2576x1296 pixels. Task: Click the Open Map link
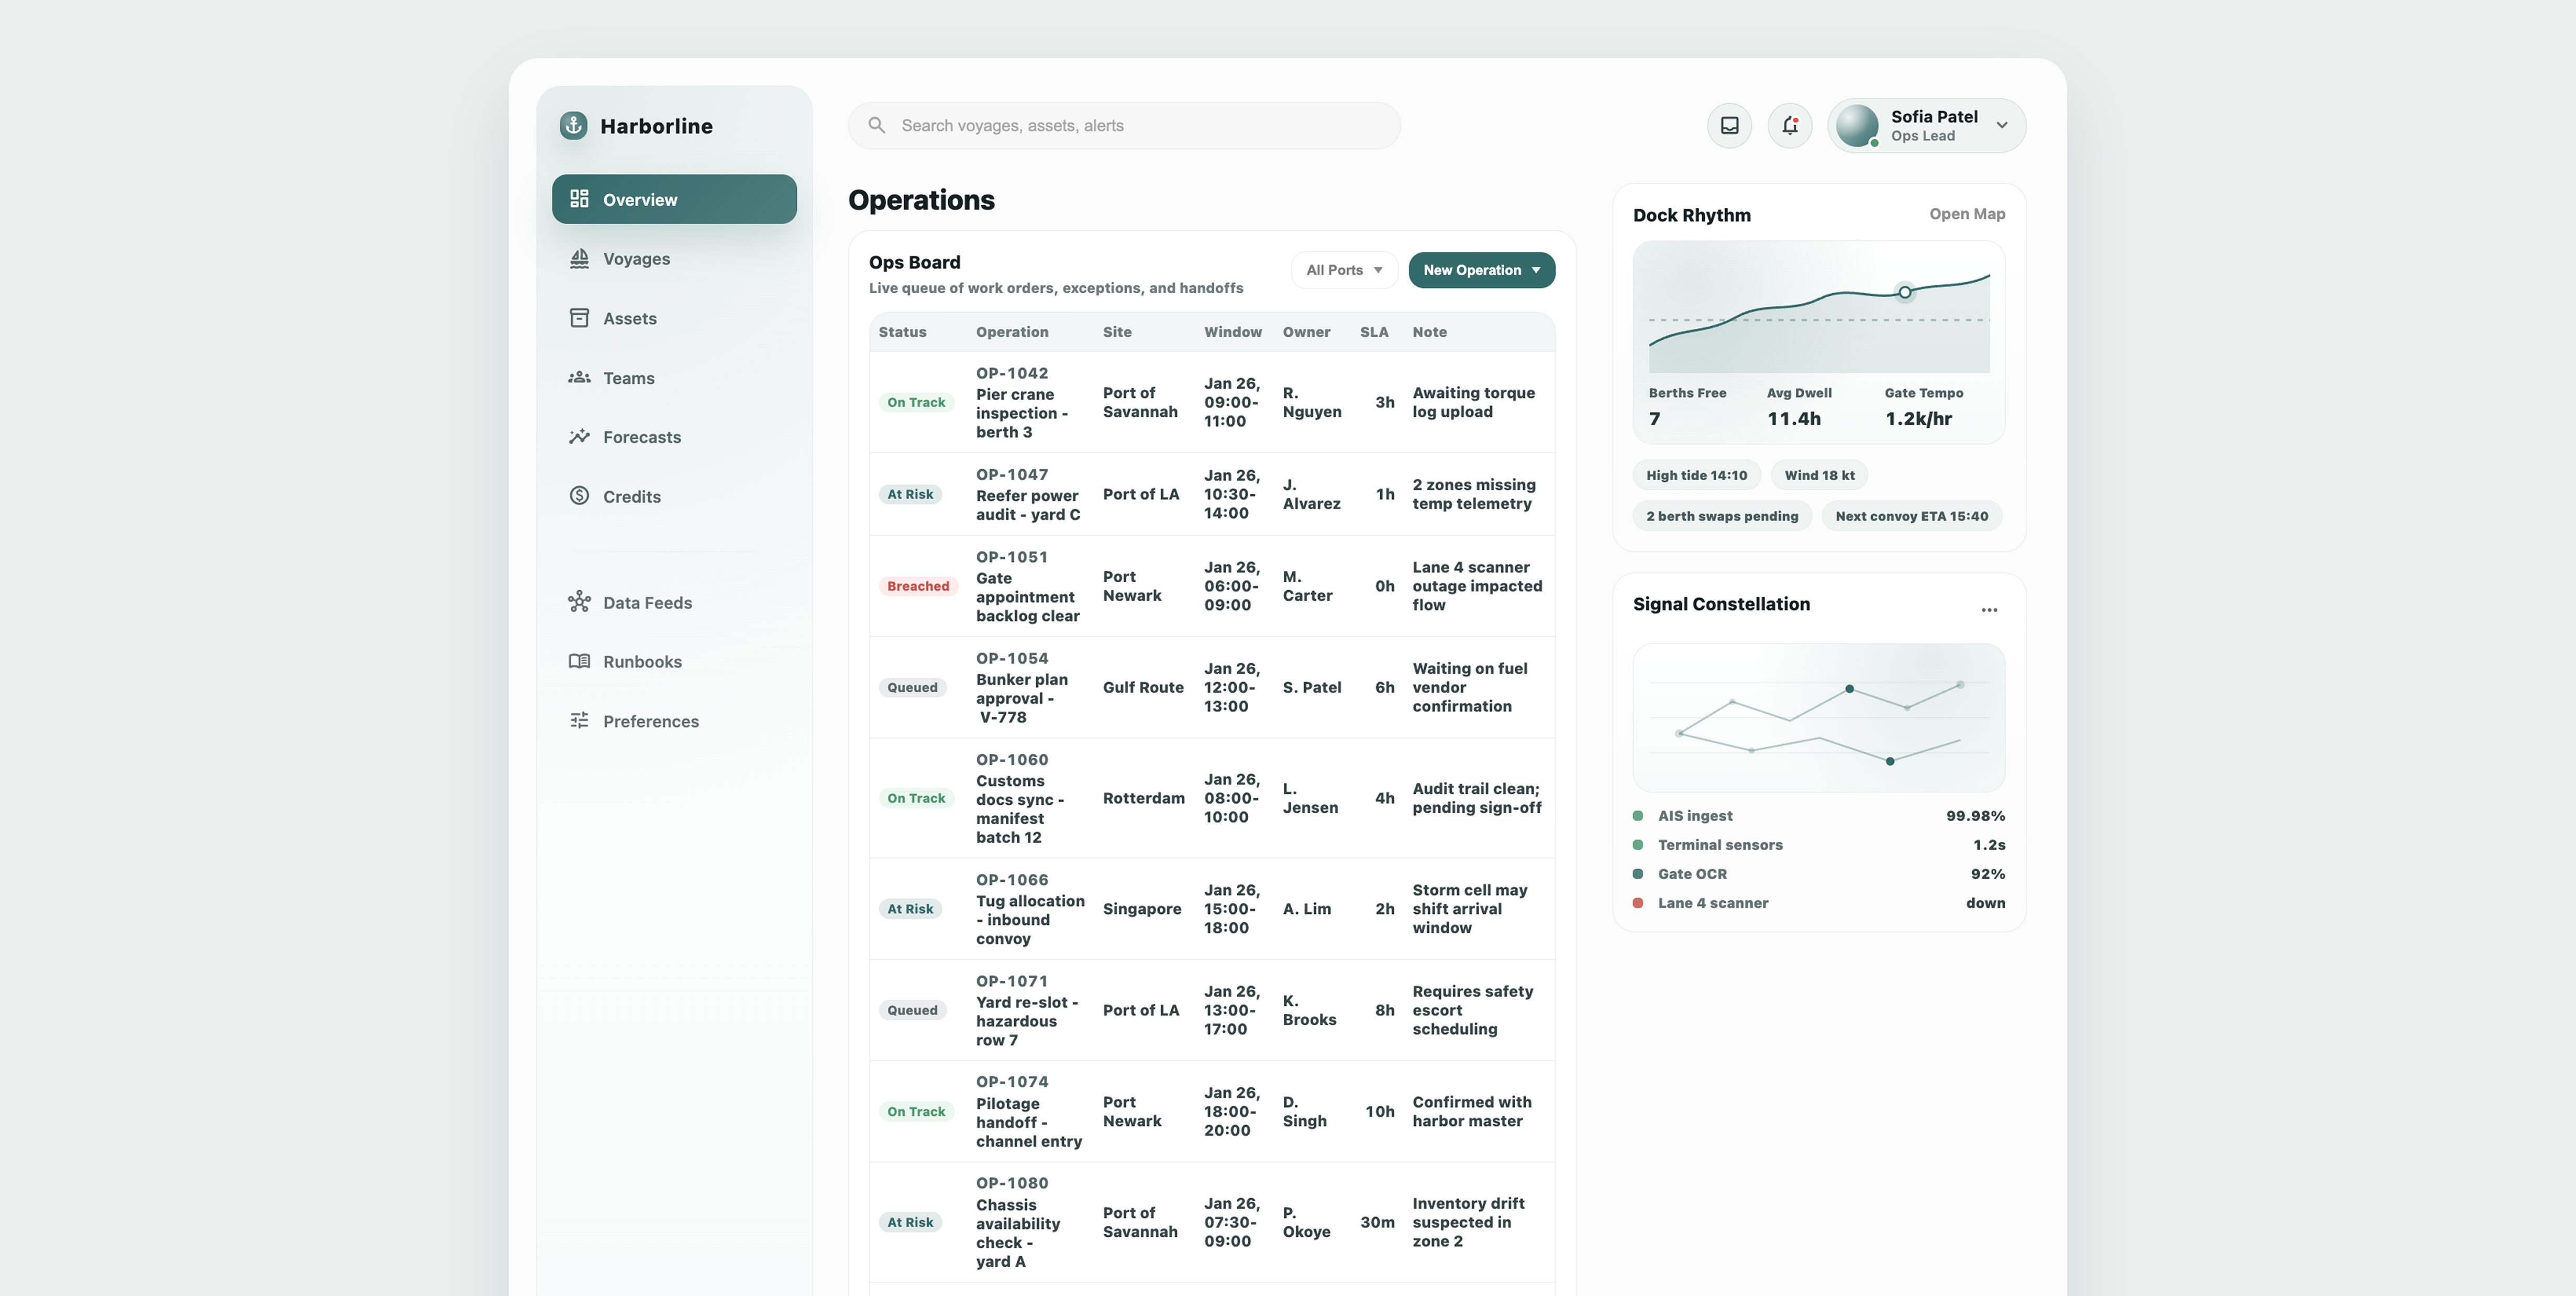[x=1966, y=214]
